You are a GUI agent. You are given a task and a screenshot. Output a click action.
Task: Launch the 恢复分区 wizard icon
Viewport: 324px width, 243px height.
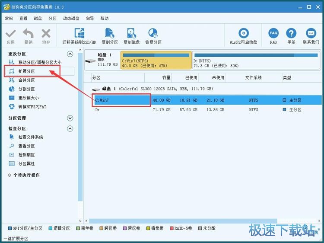tap(153, 34)
